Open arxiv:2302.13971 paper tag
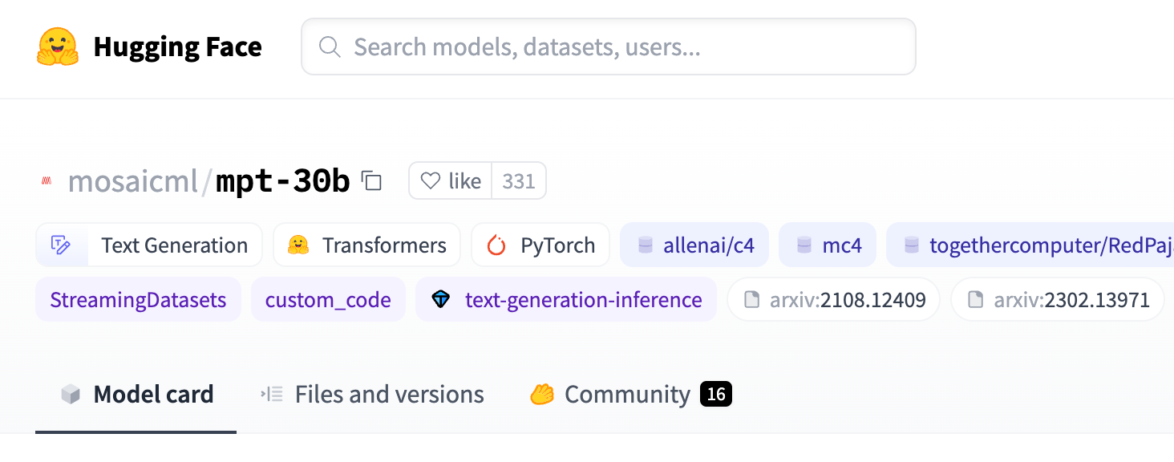This screenshot has width=1174, height=462. pyautogui.click(x=1057, y=300)
